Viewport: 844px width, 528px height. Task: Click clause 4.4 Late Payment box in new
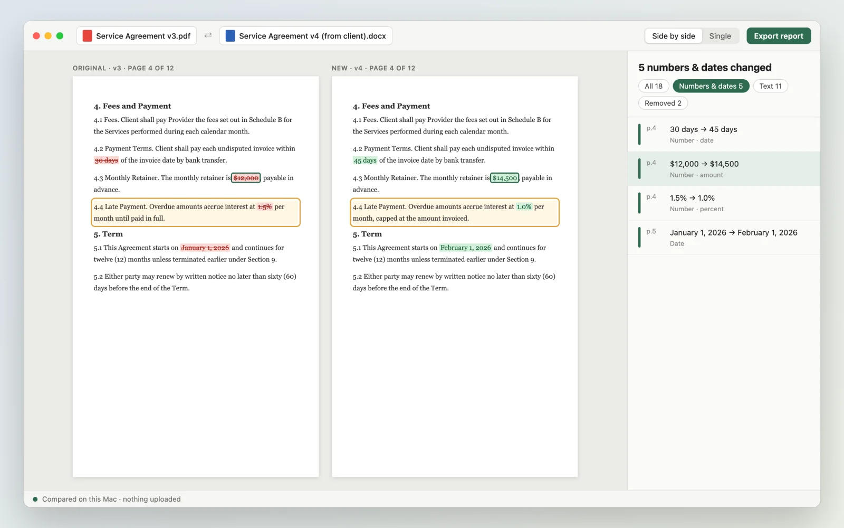click(x=455, y=212)
